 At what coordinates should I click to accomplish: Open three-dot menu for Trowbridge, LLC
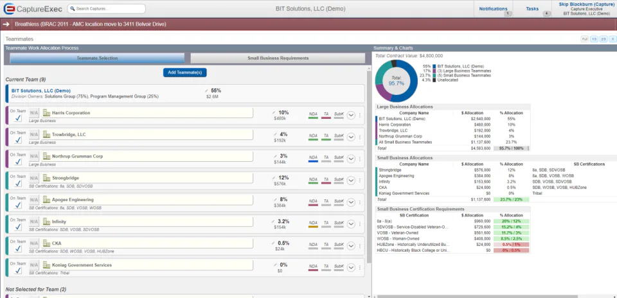[360, 137]
